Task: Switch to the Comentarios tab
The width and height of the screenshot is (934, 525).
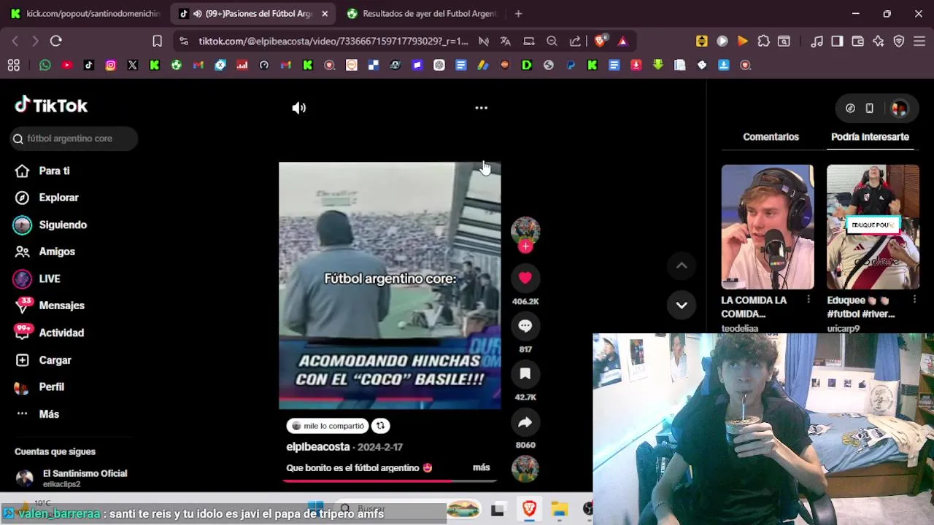Action: 771,136
